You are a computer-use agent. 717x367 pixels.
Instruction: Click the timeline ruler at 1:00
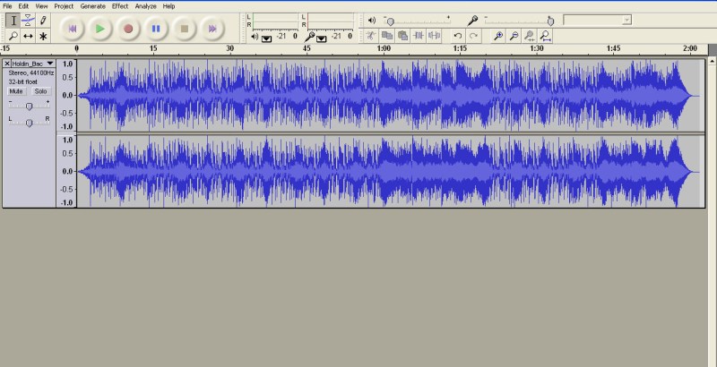384,48
